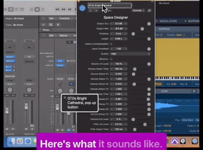The image size is (203, 150).
Task: Mute the Stereo Out channel strip
Action: pyautogui.click(x=26, y=129)
